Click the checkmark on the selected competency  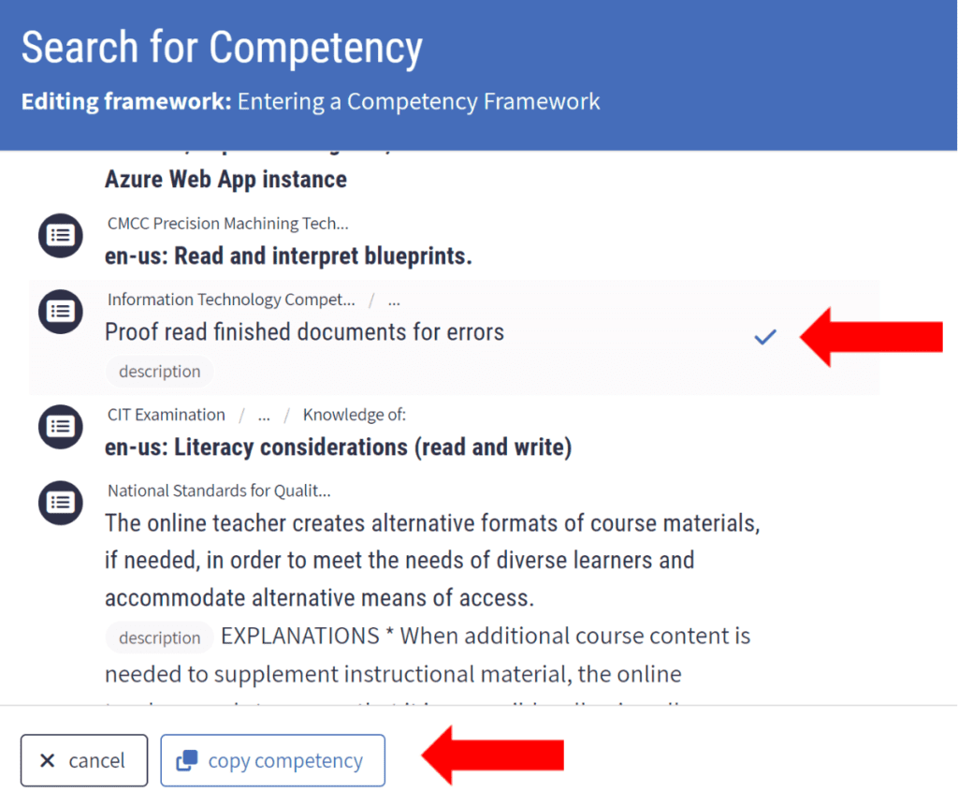[765, 337]
